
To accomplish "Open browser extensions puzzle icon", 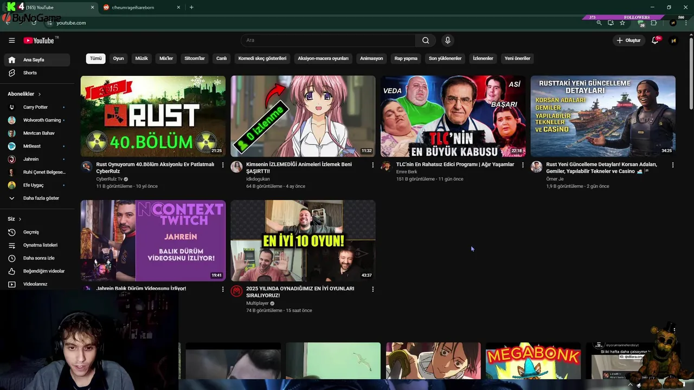I will [x=653, y=23].
